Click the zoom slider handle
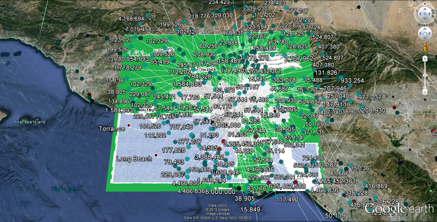Viewport: 437px width, 222px height. click(x=425, y=75)
